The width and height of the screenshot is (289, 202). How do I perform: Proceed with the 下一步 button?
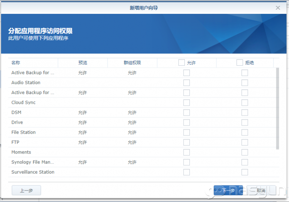228,190
